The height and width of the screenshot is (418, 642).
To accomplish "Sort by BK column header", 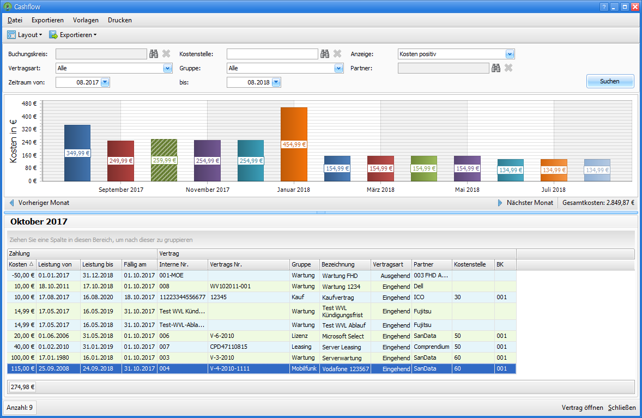I will (x=505, y=264).
